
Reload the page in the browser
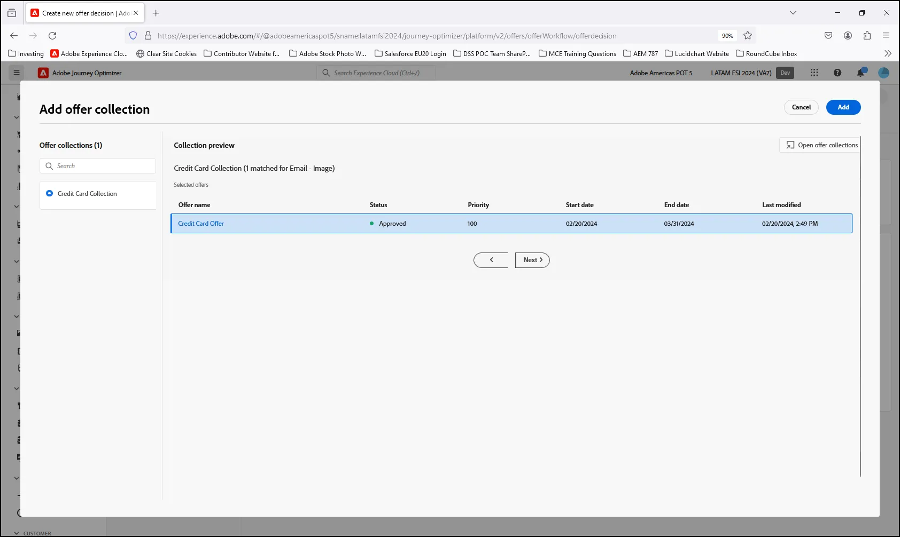(x=52, y=36)
